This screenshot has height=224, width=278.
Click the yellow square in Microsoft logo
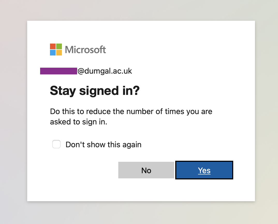[59, 53]
